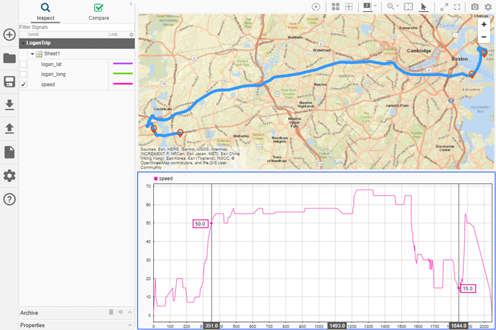Click the Filter Signals input field

tap(77, 27)
